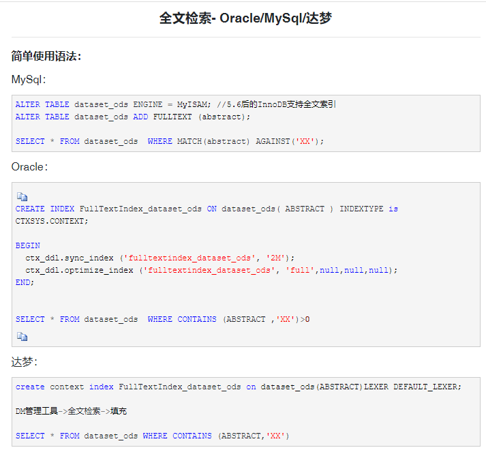Click the Oracle SELECT line ending with >0
This screenshot has height=450, width=486.
tap(162, 320)
